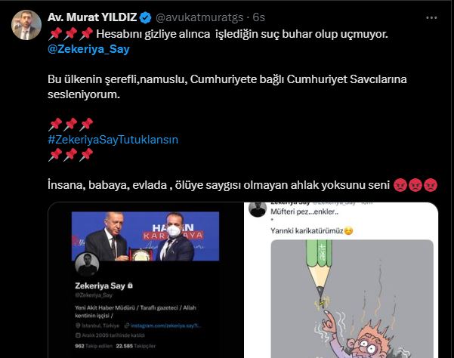
Task: Open the left attached image of Zekeriya Say's profile
Action: click(146, 280)
